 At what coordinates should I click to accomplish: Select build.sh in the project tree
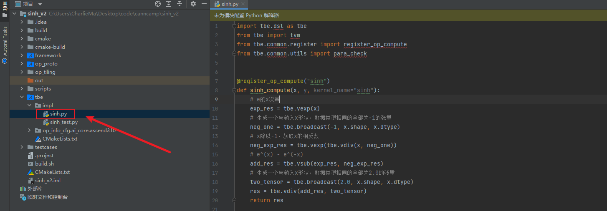tap(44, 164)
